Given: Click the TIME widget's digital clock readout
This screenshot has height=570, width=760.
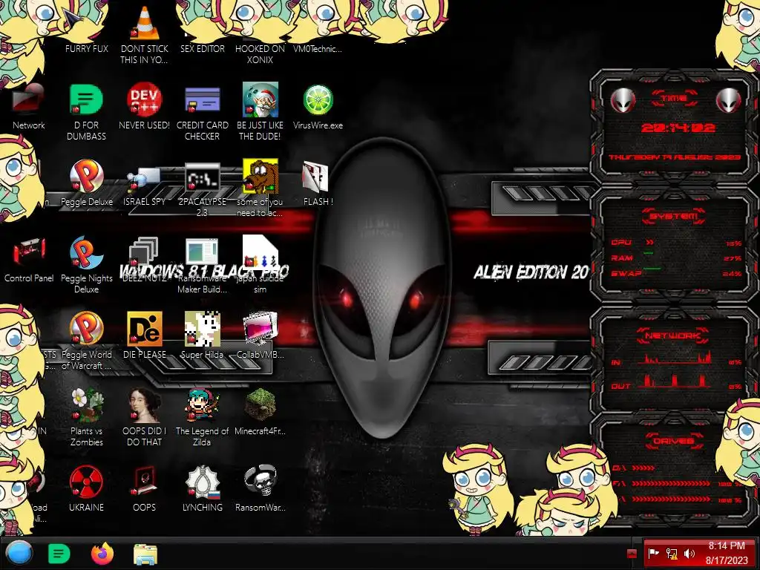Looking at the screenshot, I should pos(678,128).
